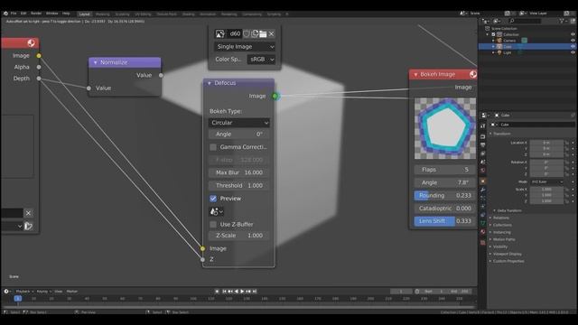Open image folder icon in image node
Image resolution: width=578 pixels, height=325 pixels.
(263, 34)
